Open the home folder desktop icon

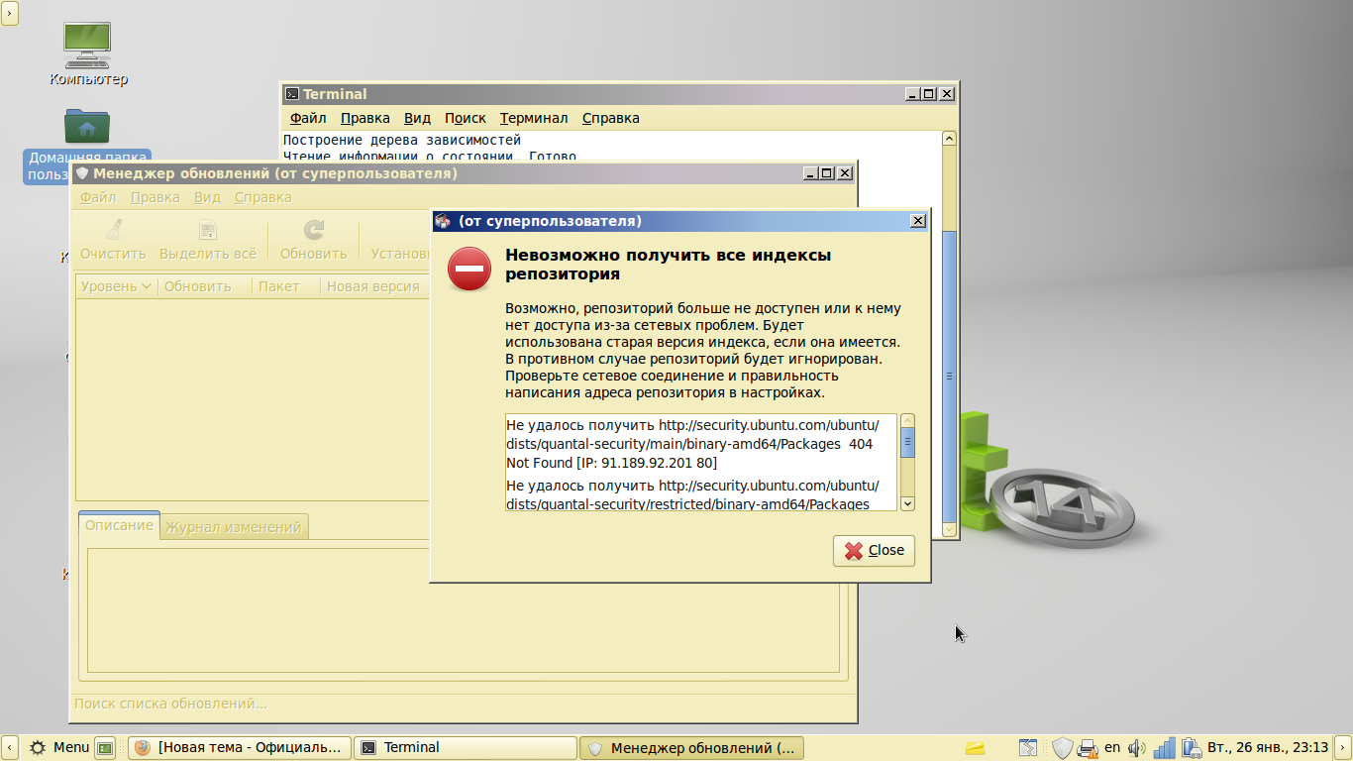87,127
